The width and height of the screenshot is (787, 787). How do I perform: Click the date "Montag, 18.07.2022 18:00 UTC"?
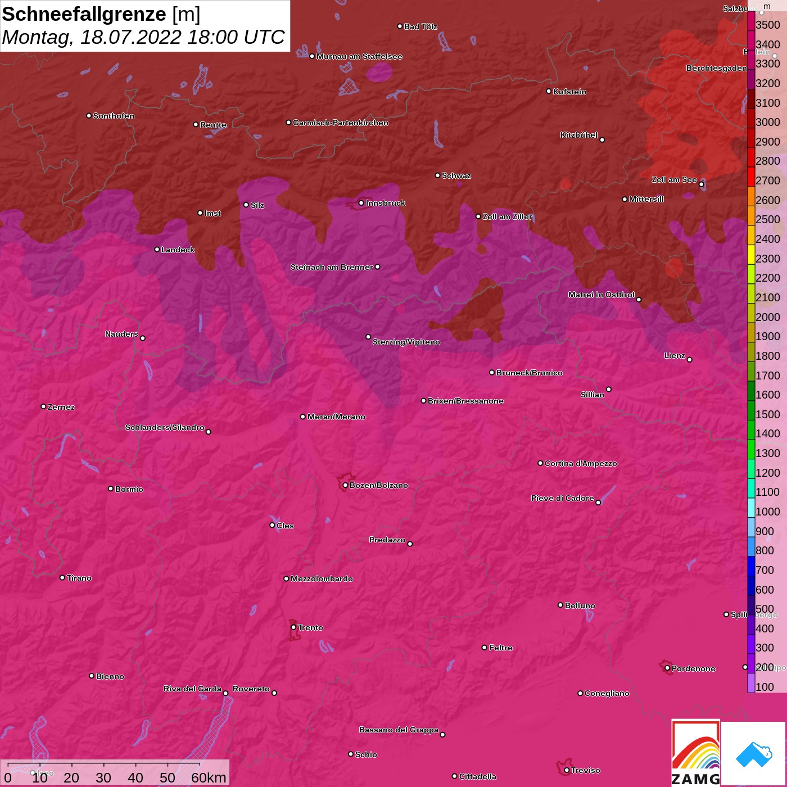[x=143, y=37]
